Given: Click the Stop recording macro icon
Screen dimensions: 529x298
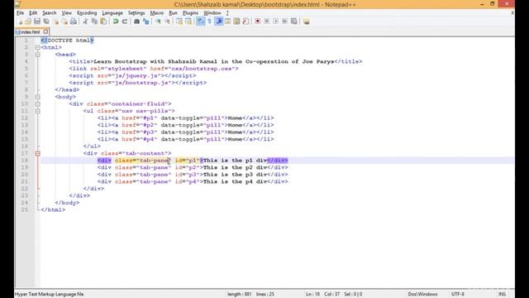Looking at the screenshot, I should pyautogui.click(x=266, y=22).
